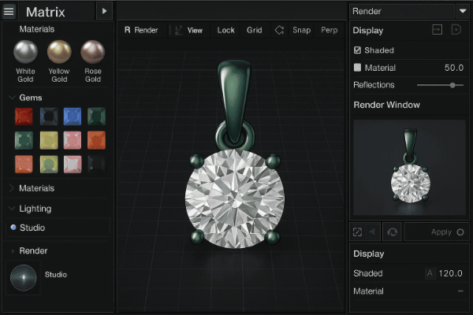This screenshot has height=315, width=473.
Task: Click the expand frame icon below preview
Action: point(357,232)
